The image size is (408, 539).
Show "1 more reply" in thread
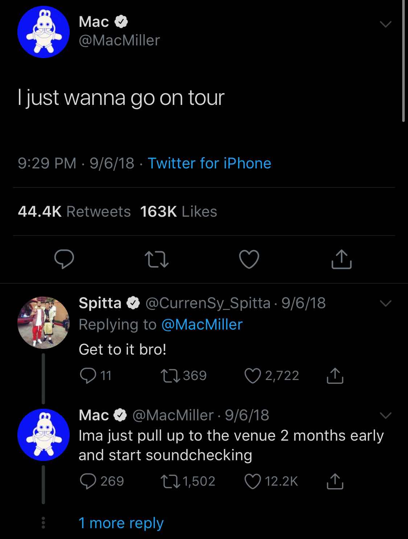coord(121,523)
